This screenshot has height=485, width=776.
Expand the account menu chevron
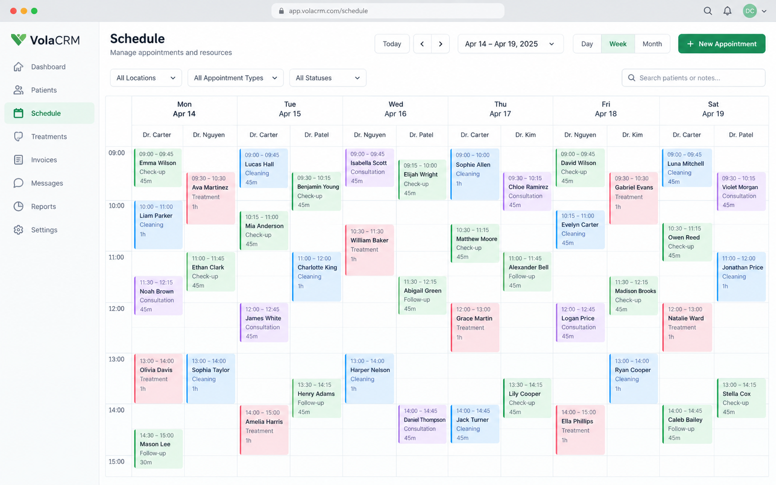764,11
